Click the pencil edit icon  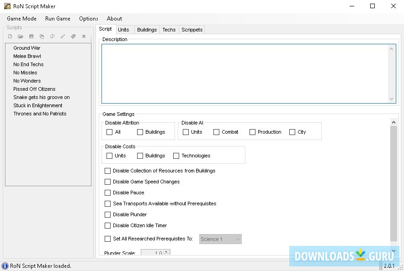(63, 36)
